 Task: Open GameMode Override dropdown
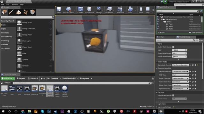[180, 65]
